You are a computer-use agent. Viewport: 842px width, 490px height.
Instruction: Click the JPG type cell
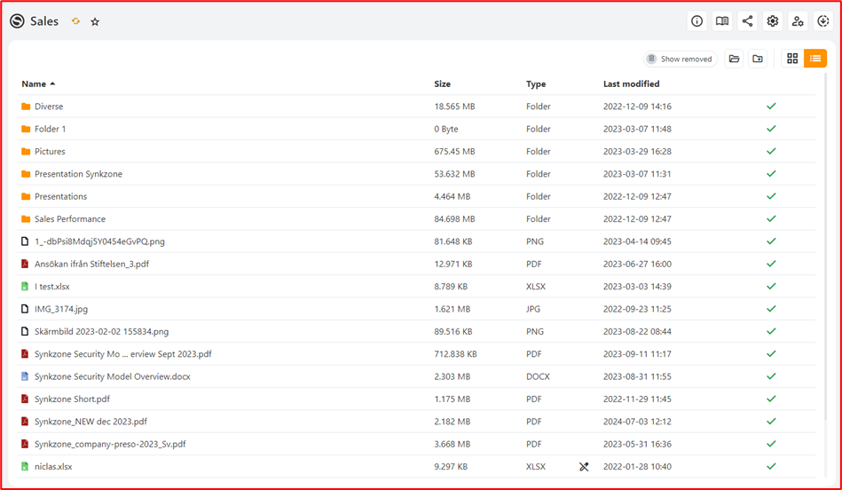click(x=533, y=309)
